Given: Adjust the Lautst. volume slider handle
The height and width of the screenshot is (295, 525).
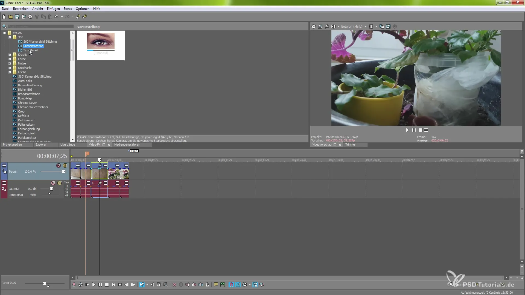Looking at the screenshot, I should (x=51, y=189).
